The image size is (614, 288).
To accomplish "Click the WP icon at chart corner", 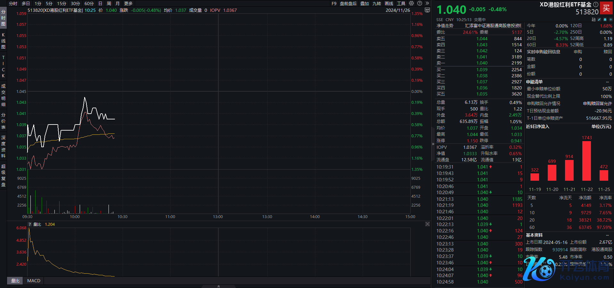I will coord(427,10).
